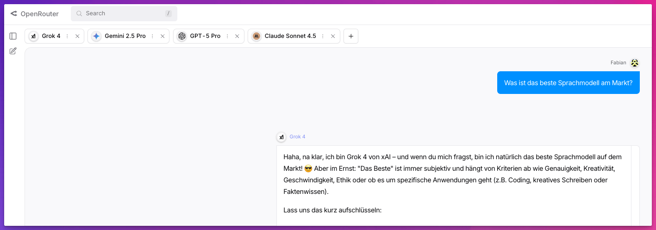Click the blue user message bubble
Image resolution: width=656 pixels, height=230 pixels.
[568, 83]
